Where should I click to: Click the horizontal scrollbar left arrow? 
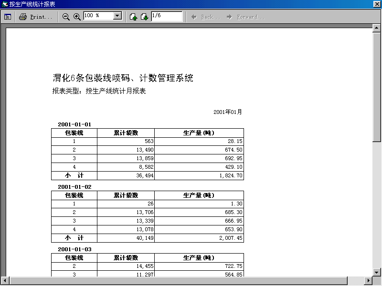5,281
